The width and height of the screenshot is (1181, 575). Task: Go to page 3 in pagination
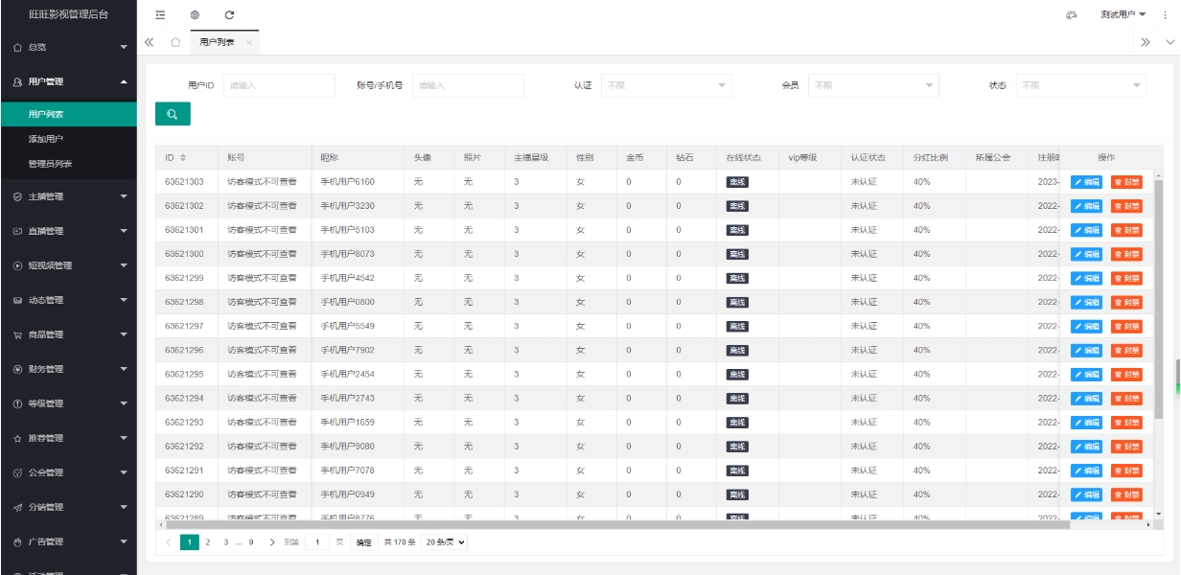[226, 542]
